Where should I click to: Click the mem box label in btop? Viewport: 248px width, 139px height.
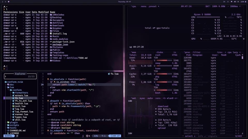click(x=134, y=52)
